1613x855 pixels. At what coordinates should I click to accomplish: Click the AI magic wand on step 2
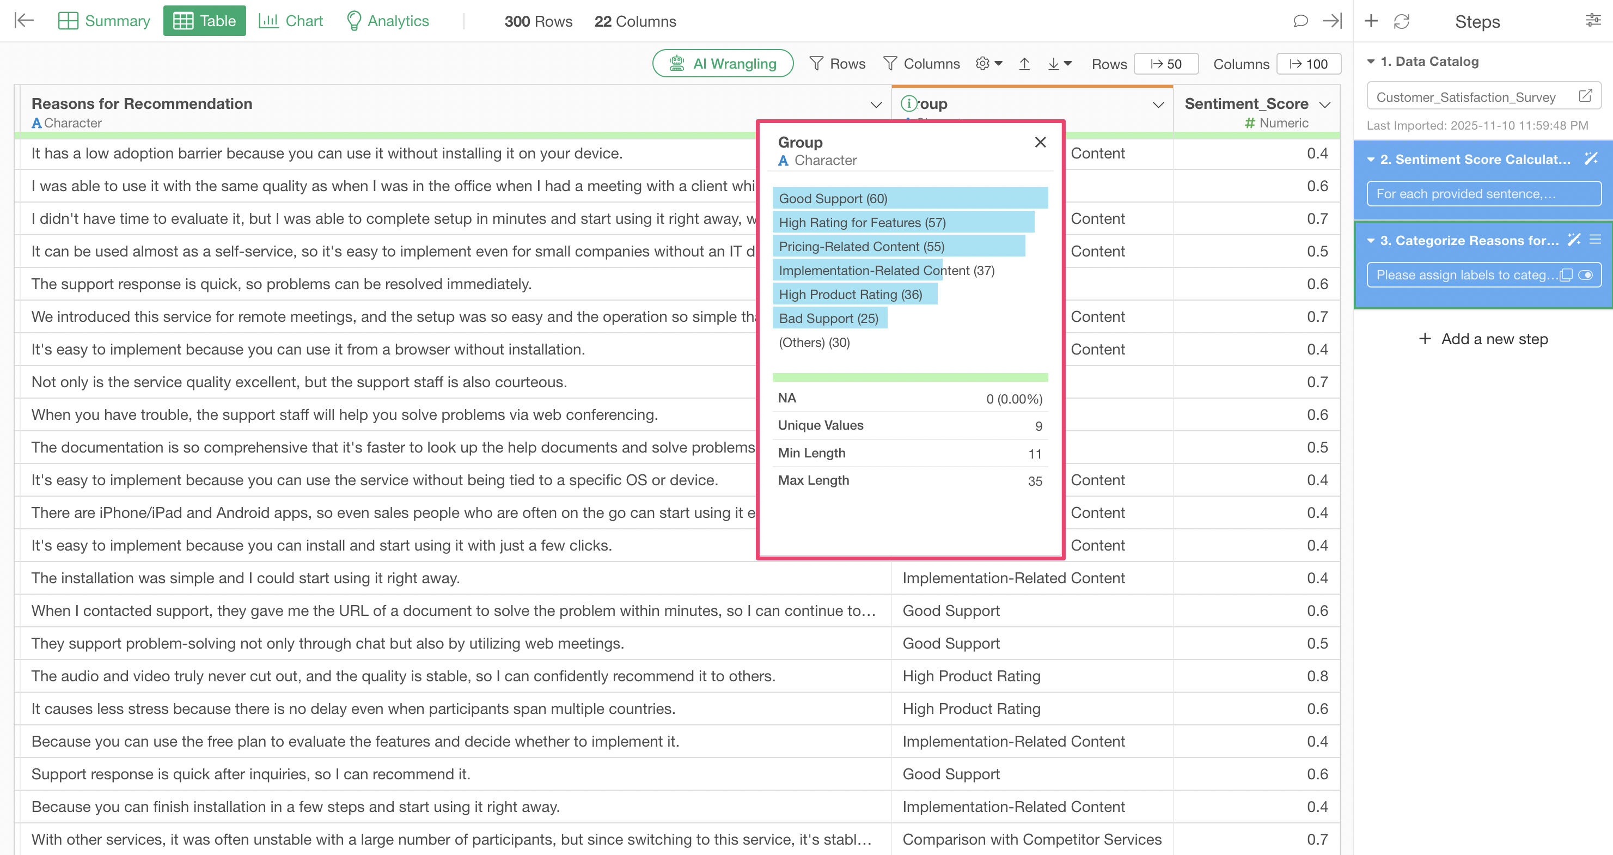pyautogui.click(x=1591, y=159)
